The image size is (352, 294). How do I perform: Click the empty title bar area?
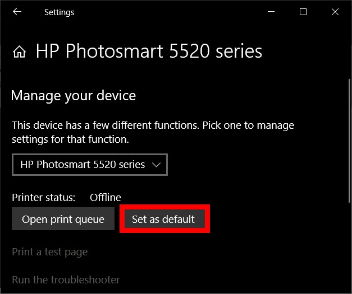(x=168, y=12)
